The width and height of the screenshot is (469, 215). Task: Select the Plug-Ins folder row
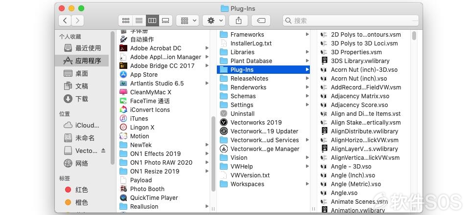click(263, 70)
